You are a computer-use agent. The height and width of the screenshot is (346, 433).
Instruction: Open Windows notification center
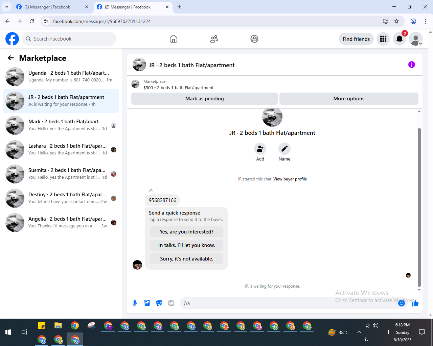pyautogui.click(x=422, y=332)
